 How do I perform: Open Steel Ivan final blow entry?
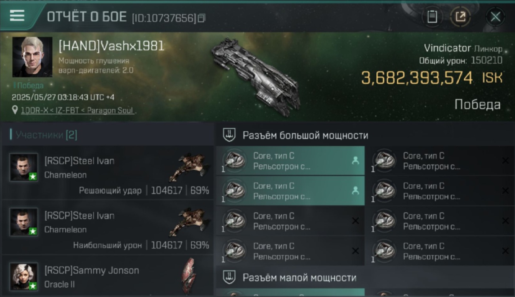coord(108,173)
